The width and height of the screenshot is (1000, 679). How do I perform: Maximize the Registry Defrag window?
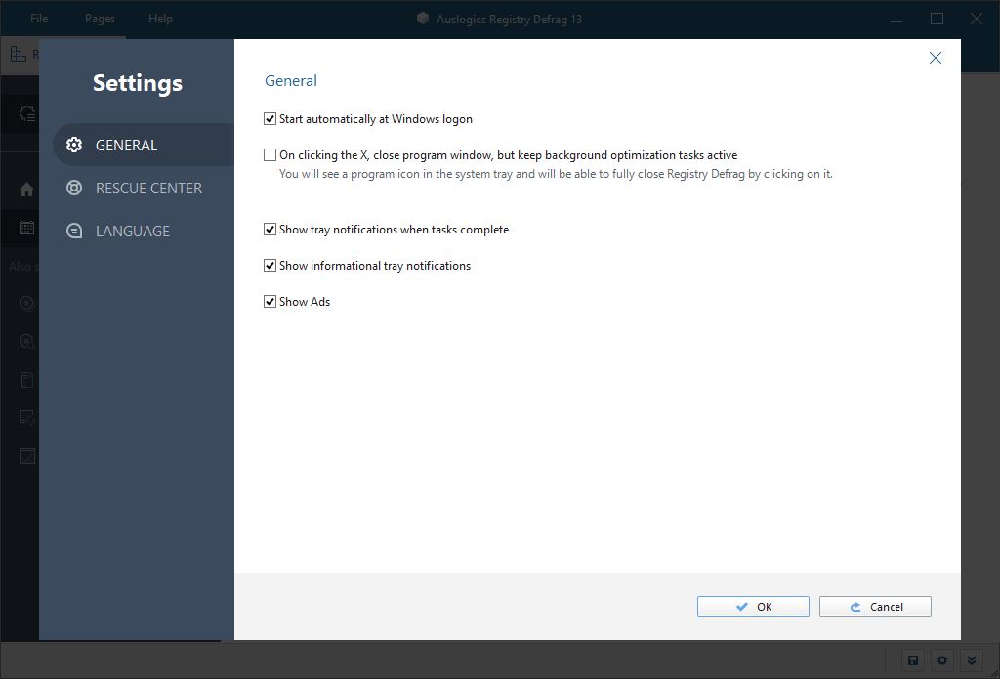(x=937, y=19)
